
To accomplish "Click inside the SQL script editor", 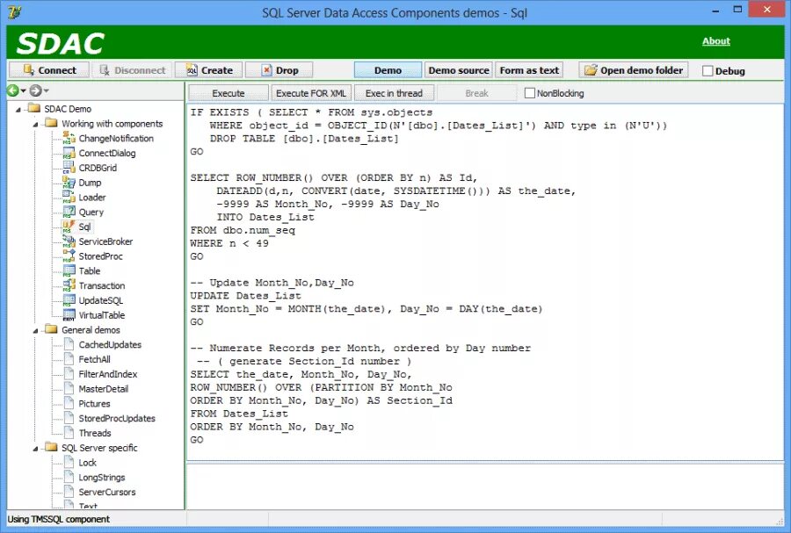I will pos(484,282).
